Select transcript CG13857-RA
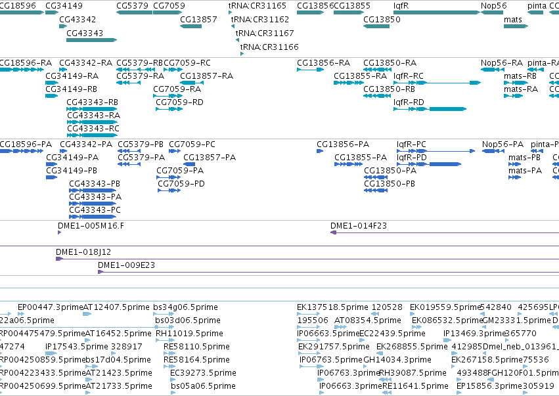 pos(192,83)
